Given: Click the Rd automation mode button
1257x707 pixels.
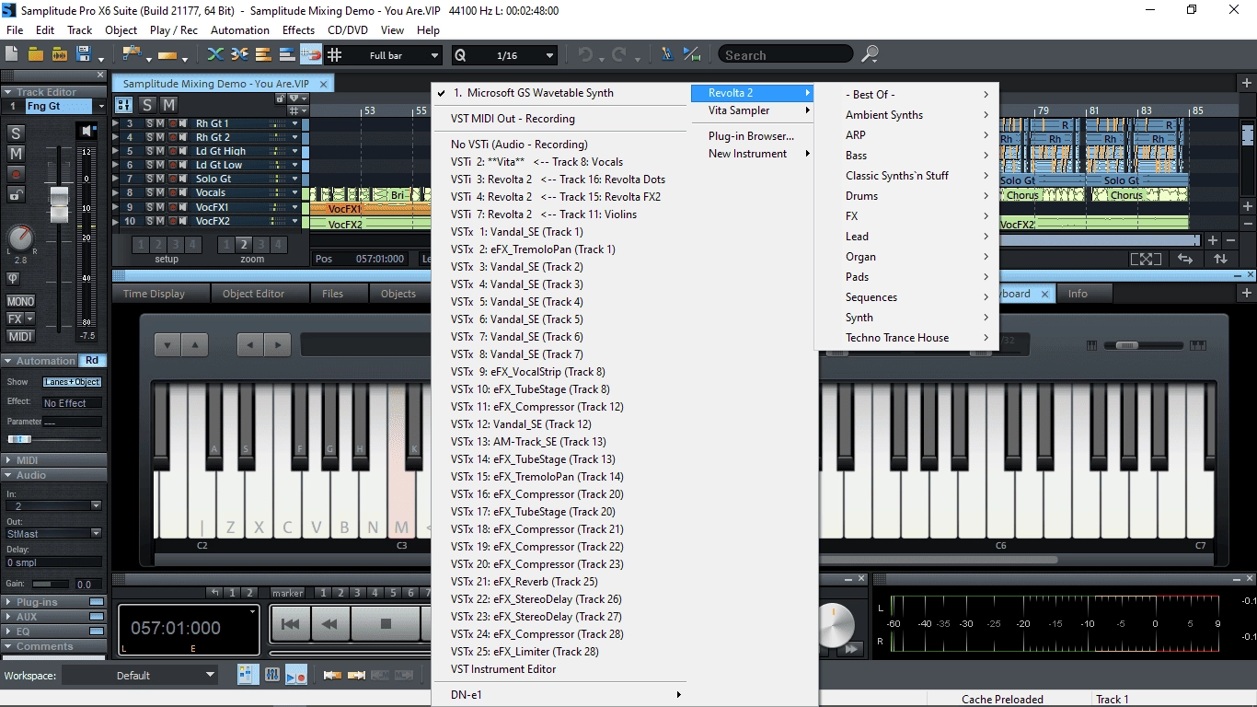Looking at the screenshot, I should [92, 360].
